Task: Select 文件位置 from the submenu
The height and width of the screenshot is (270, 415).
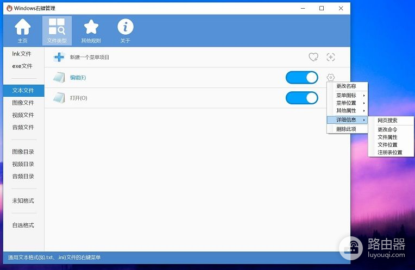Action: pos(391,145)
